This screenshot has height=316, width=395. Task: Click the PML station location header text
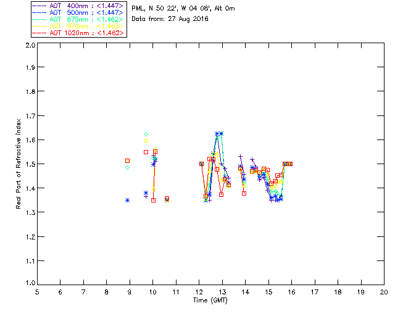(183, 9)
